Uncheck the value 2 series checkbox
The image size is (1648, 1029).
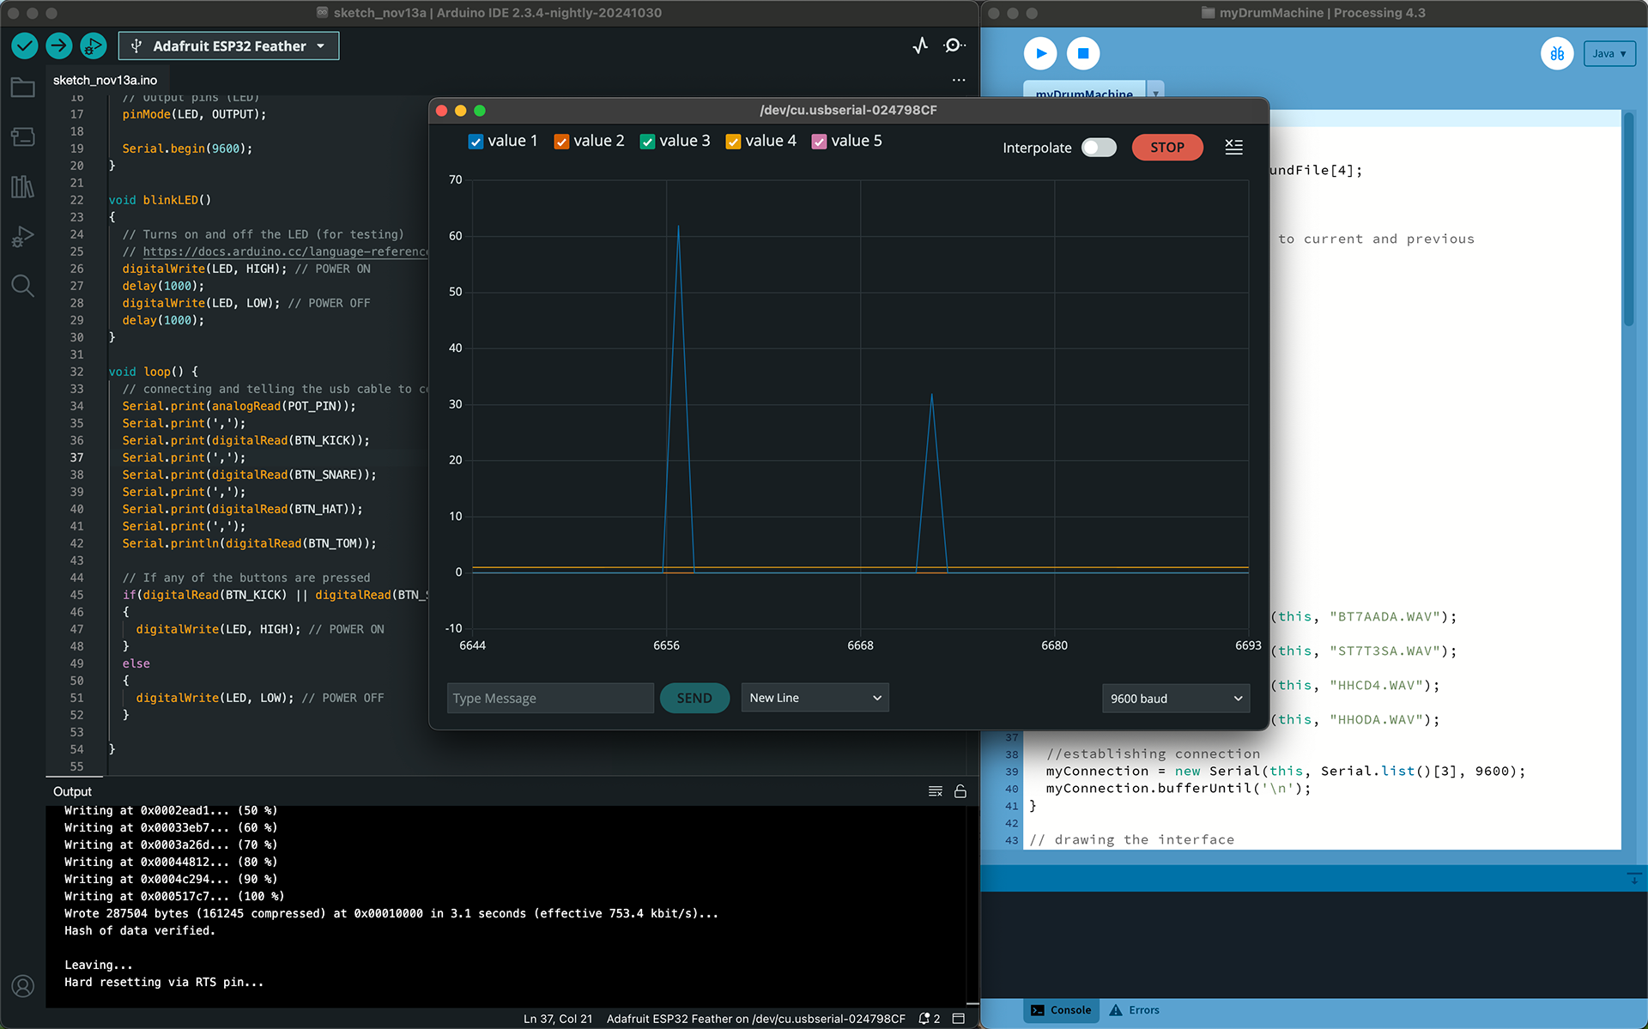pos(561,142)
